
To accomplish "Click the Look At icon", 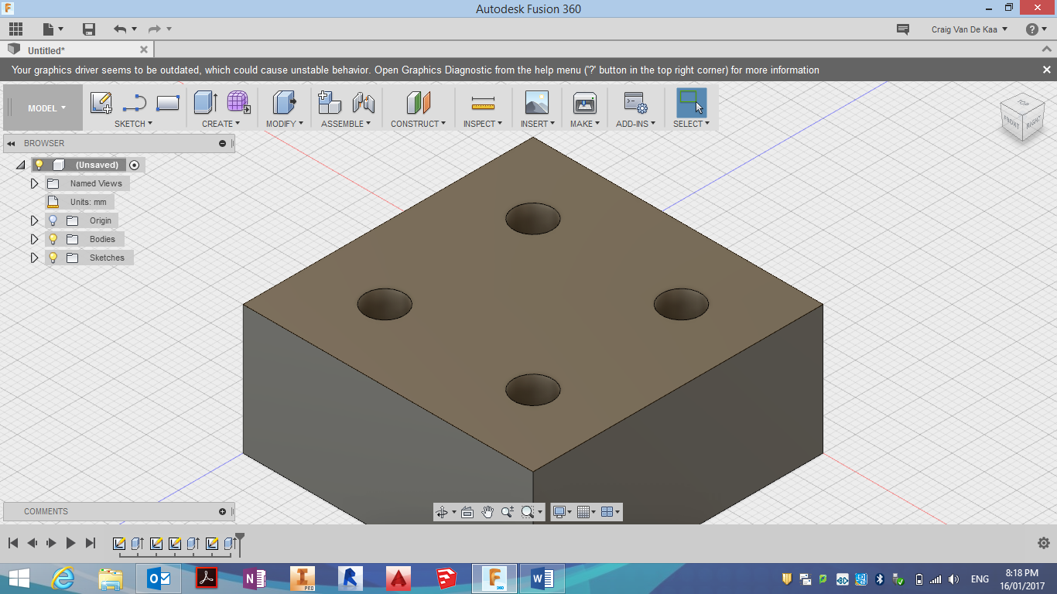I will click(467, 512).
